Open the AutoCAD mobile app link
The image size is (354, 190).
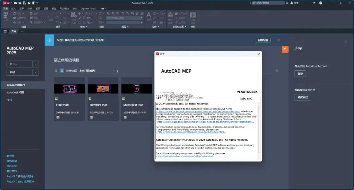20,176
